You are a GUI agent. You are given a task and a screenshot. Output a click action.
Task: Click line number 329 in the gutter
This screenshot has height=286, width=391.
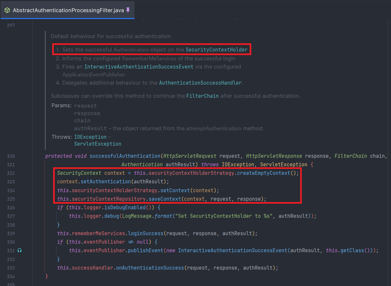coord(11,234)
